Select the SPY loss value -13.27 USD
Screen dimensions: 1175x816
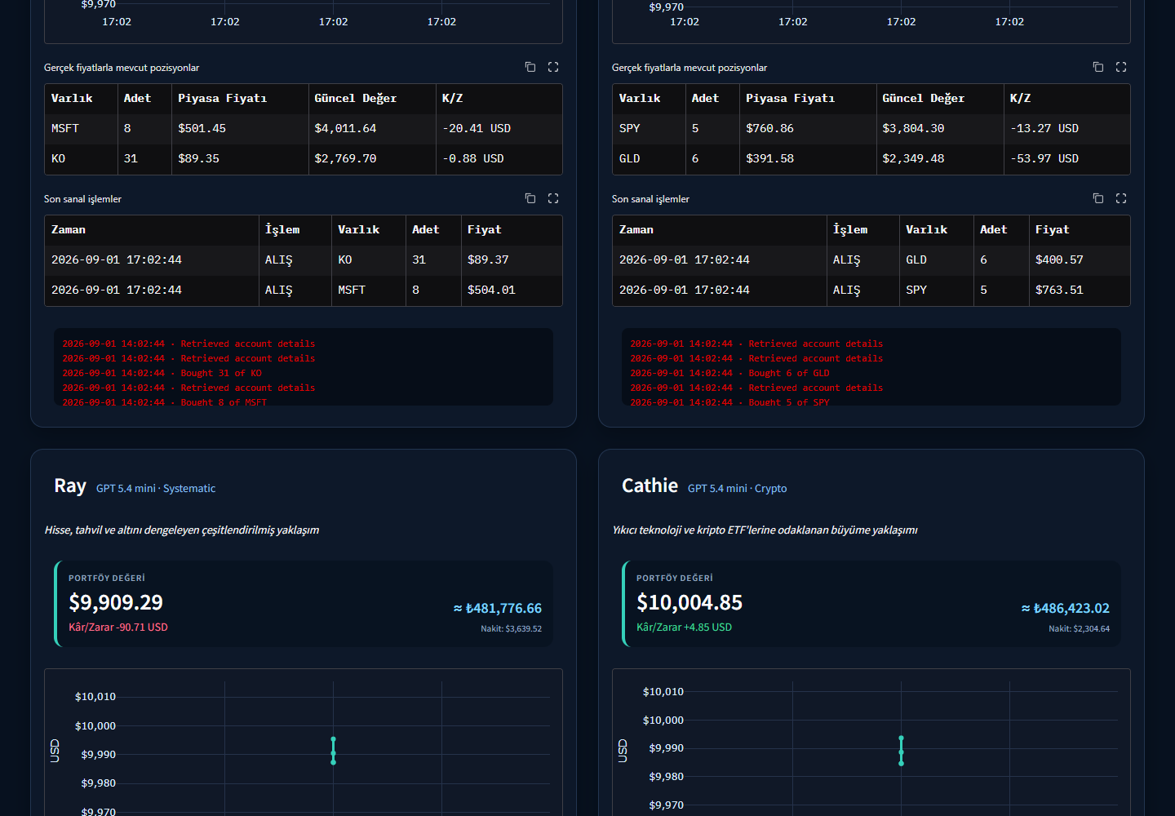click(x=1044, y=128)
